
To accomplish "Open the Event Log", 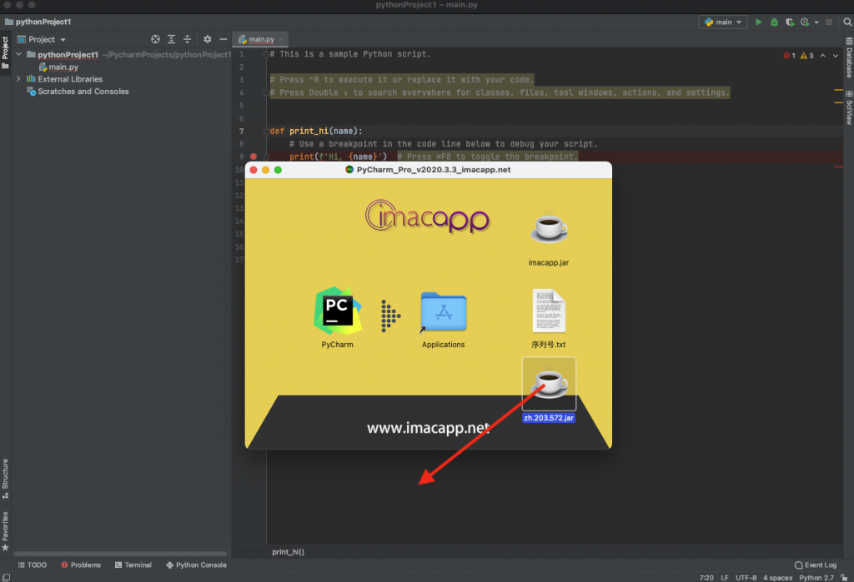I will [816, 565].
